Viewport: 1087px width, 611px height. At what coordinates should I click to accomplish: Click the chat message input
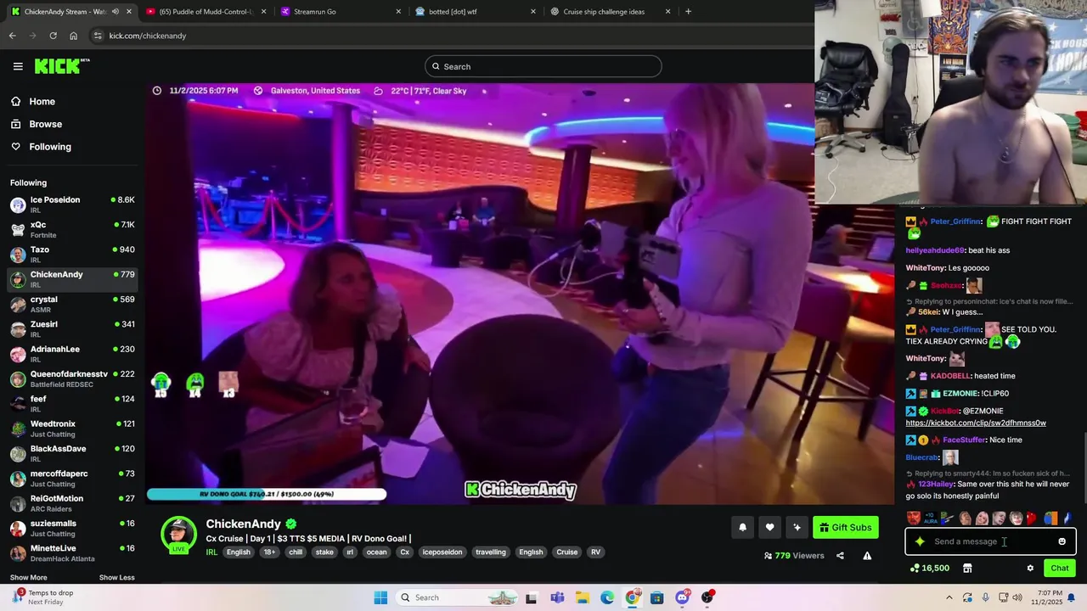click(990, 541)
